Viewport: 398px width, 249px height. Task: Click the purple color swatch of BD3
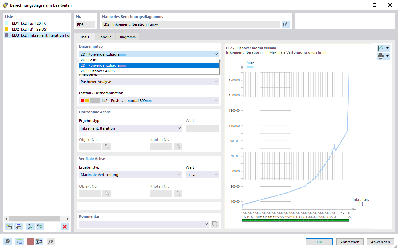click(x=7, y=35)
